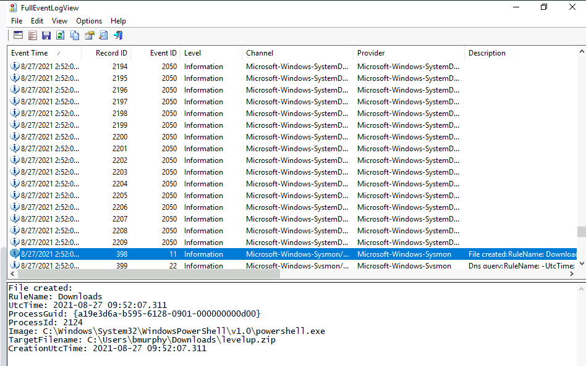Viewport: 586px width, 366px height.
Task: Click the Choose Data Source database icon
Action: tap(32, 35)
